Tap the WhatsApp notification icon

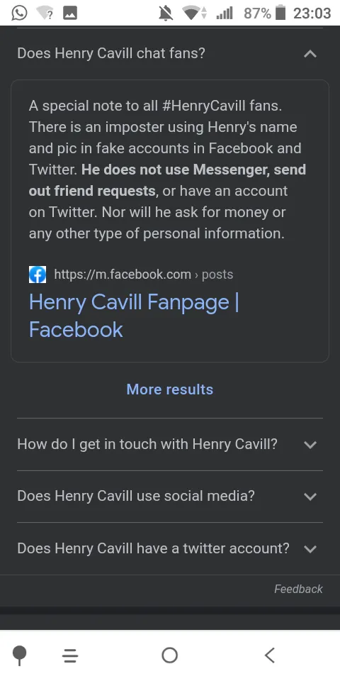[19, 13]
